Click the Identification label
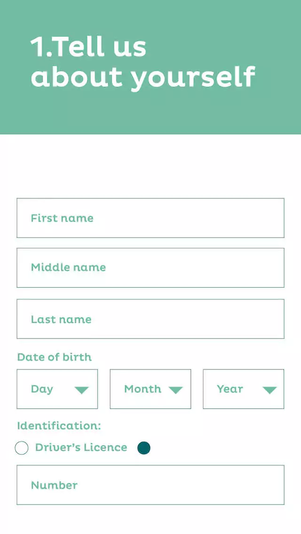 click(58, 425)
